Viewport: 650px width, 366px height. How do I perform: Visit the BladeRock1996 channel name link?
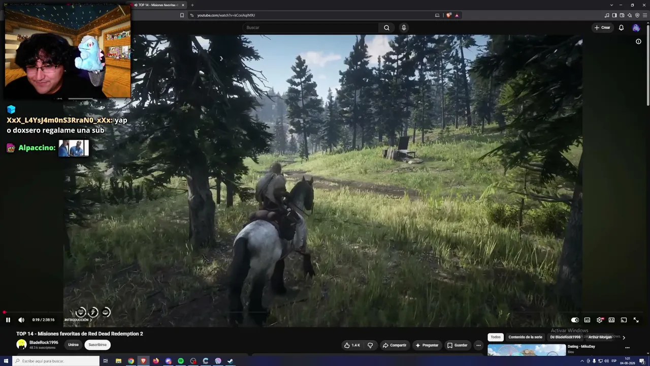point(44,343)
